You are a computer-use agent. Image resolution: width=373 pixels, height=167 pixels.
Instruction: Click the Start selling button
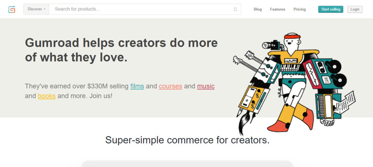(331, 9)
